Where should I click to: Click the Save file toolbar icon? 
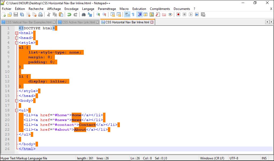[16, 14]
